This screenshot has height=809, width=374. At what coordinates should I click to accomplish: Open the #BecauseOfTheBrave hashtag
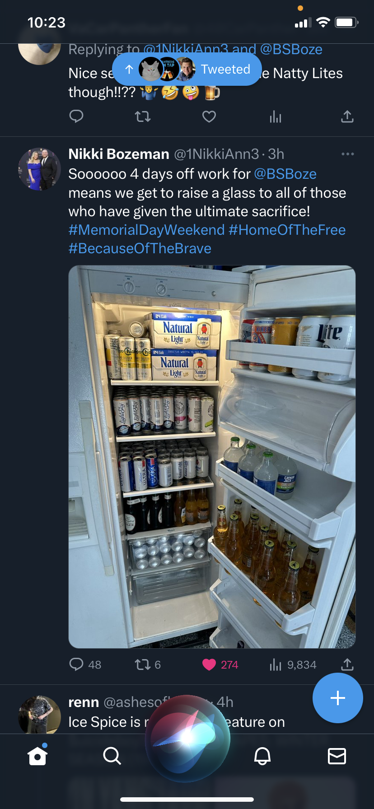coord(140,248)
